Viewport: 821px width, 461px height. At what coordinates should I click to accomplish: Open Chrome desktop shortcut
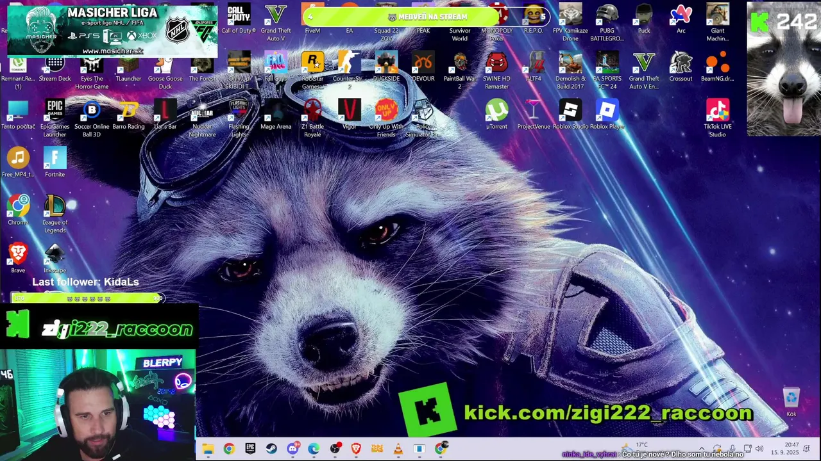18,211
